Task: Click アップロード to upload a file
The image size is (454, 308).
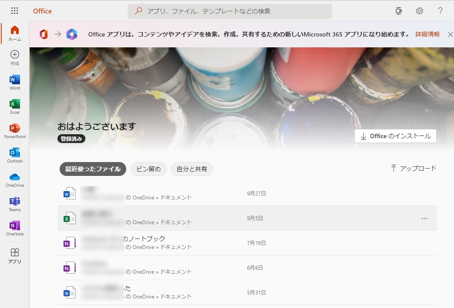Action: (x=414, y=168)
